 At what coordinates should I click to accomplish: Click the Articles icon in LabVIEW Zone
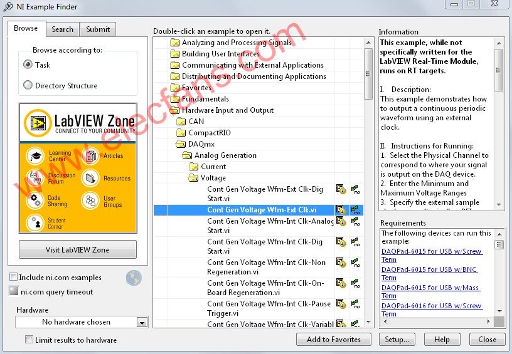[x=91, y=155]
